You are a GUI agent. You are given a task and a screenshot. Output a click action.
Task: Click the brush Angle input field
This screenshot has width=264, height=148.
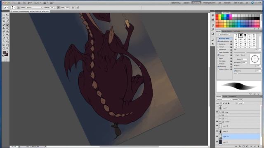pyautogui.click(x=244, y=59)
